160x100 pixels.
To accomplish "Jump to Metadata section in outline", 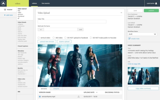I will [x=21, y=51].
